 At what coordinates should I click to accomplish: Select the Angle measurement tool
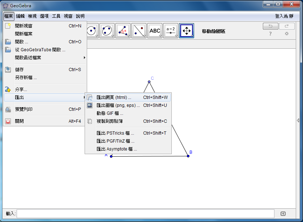pos(123,31)
